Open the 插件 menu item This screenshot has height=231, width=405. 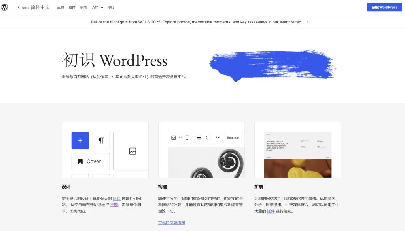pos(72,7)
